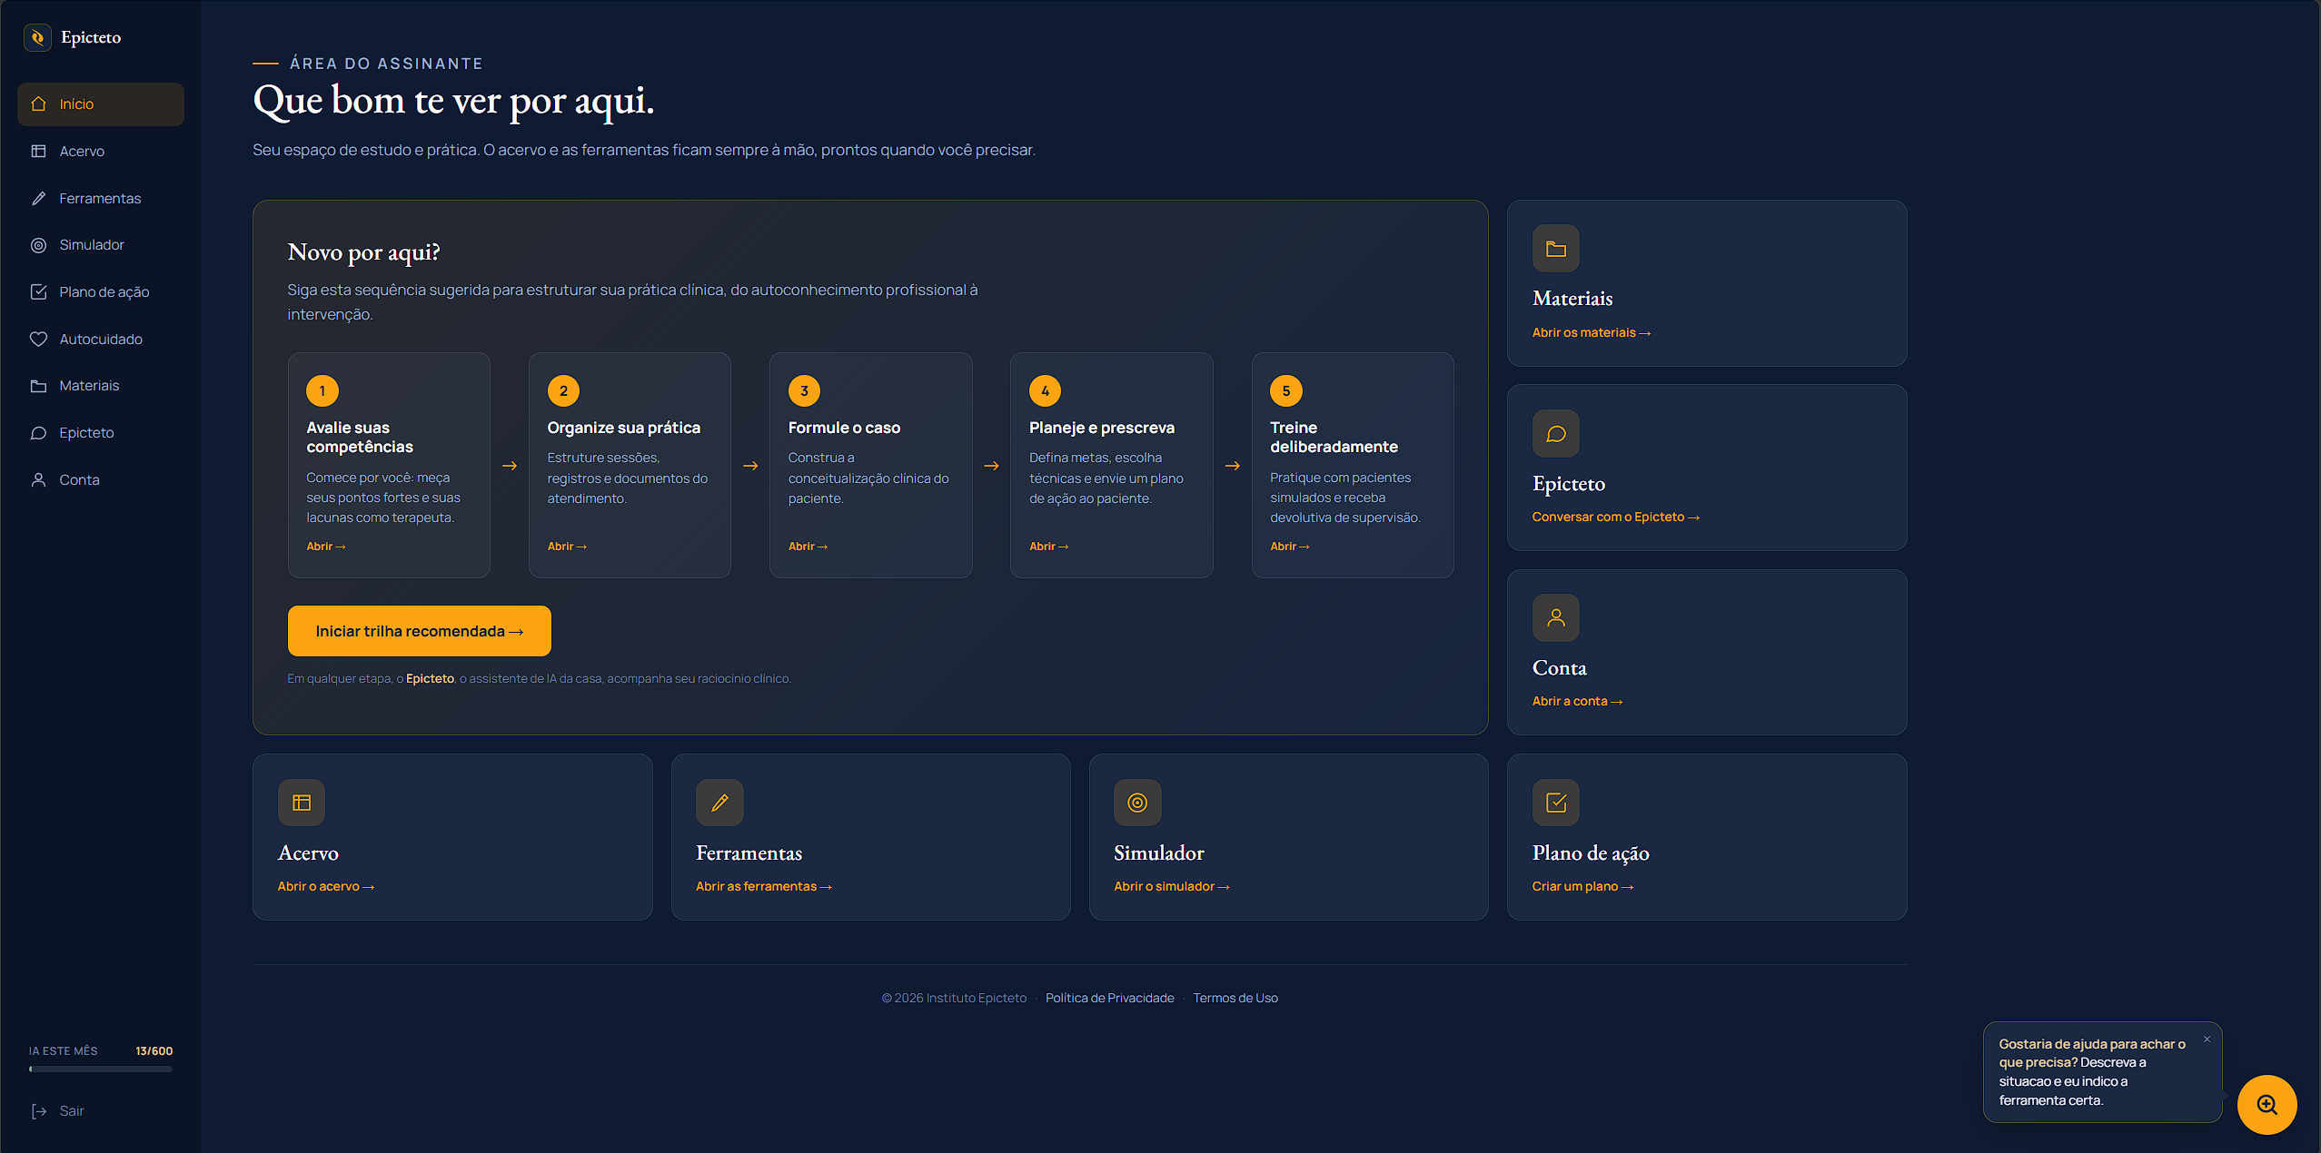Open the magnifier help assistant button
Screen dimensions: 2321x1153
click(x=2266, y=1105)
